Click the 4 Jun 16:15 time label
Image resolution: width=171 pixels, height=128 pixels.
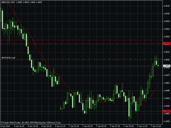point(19,126)
